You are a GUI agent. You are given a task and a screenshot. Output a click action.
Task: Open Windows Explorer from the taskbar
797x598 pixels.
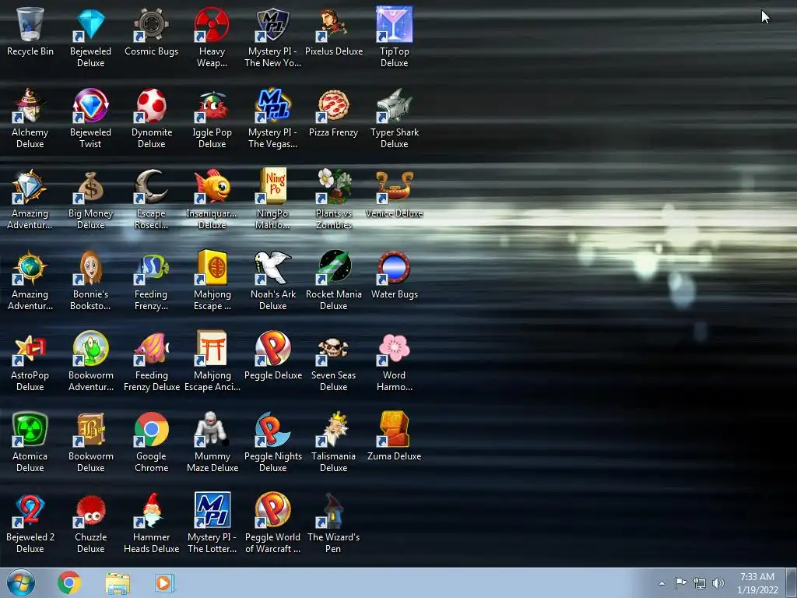click(118, 583)
